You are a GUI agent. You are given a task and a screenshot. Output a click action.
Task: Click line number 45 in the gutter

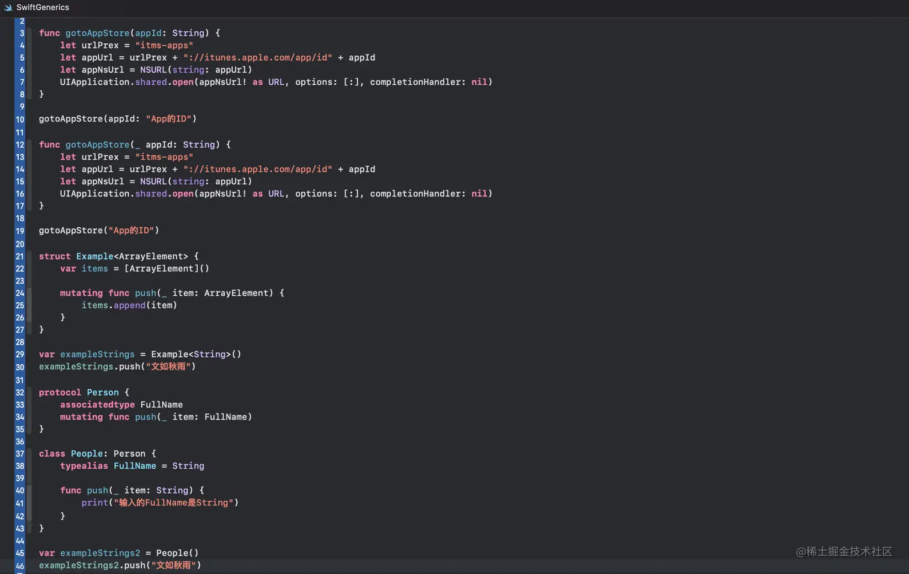20,553
